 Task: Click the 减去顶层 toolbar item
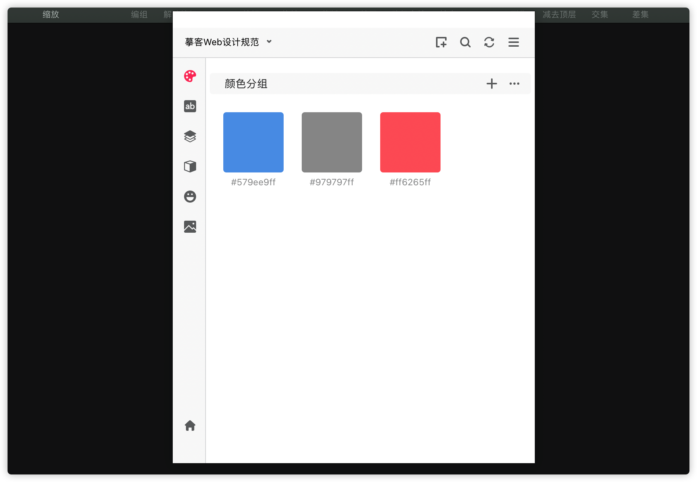click(x=559, y=15)
